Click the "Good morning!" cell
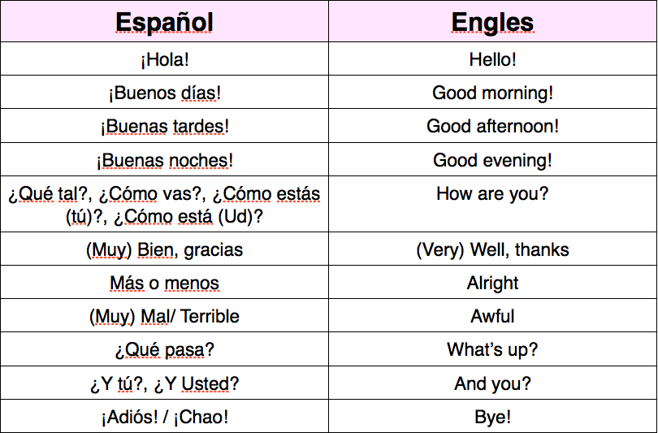 tap(492, 93)
